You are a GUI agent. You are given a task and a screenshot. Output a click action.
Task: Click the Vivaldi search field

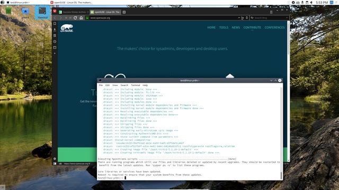pos(270,18)
